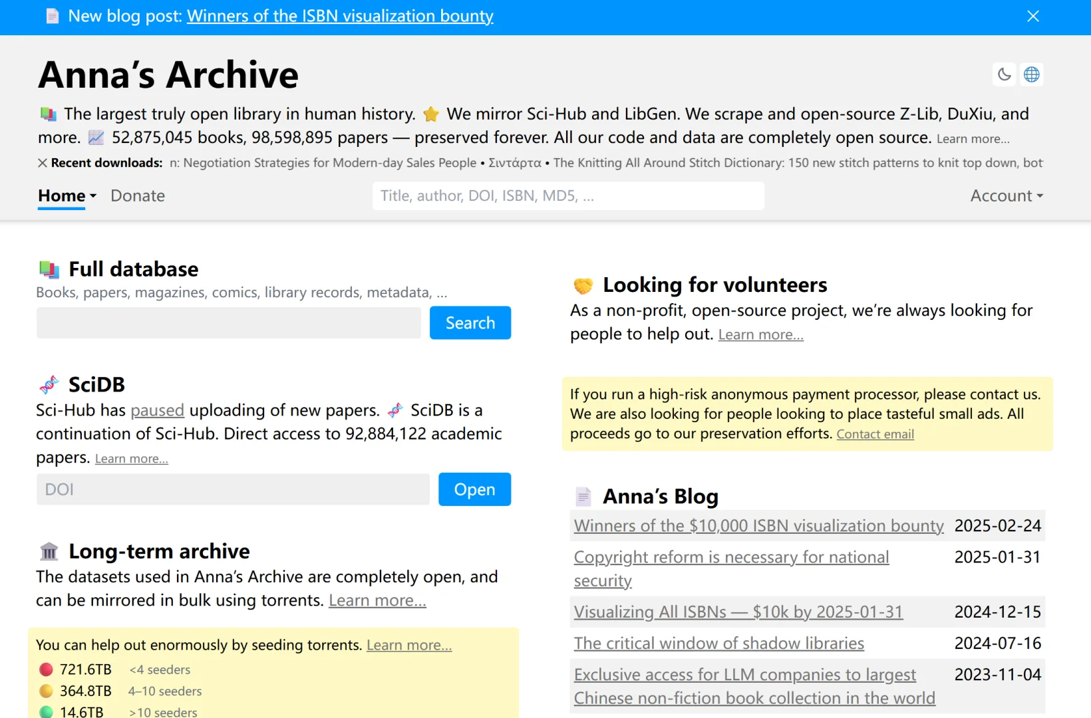Click the star icon in the tagline
1091x718 pixels.
click(431, 114)
